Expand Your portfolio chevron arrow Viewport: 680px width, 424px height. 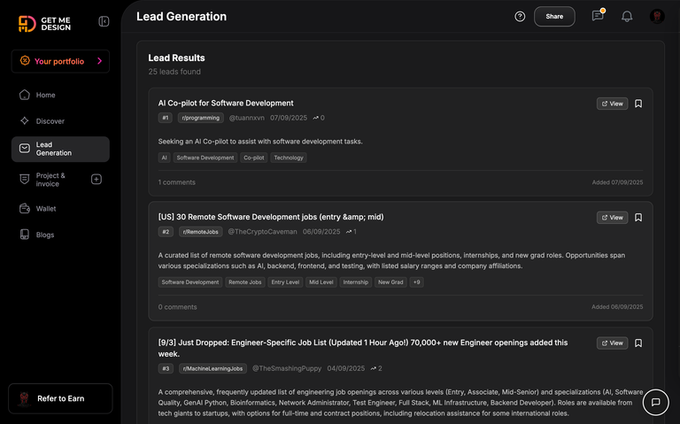pos(100,61)
